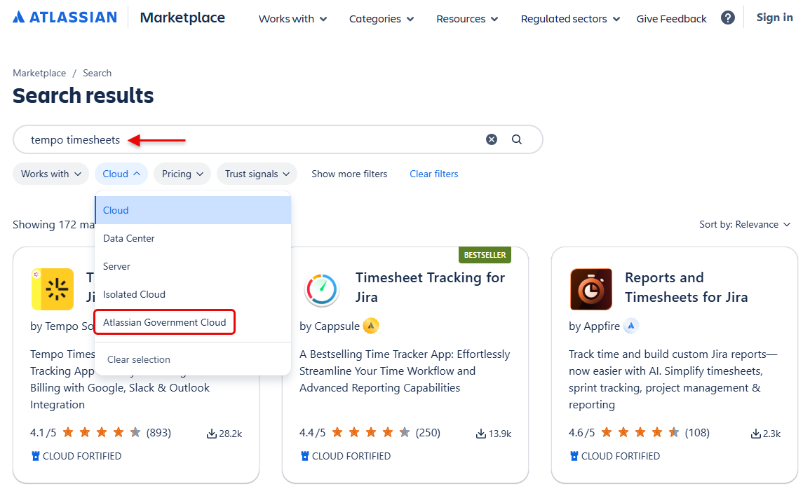Select Data Center hosting option
This screenshot has width=810, height=491.
(193, 238)
